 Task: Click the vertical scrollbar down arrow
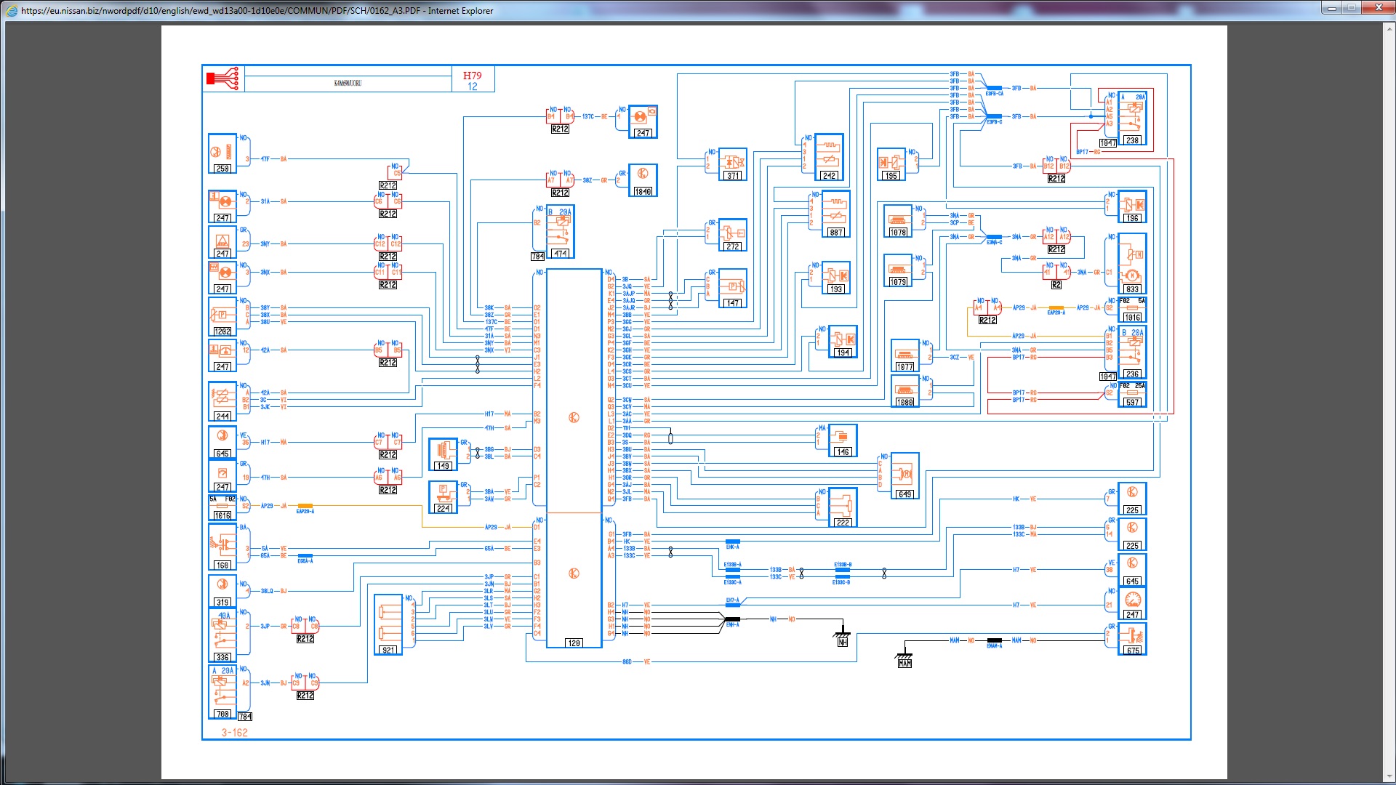point(1389,775)
